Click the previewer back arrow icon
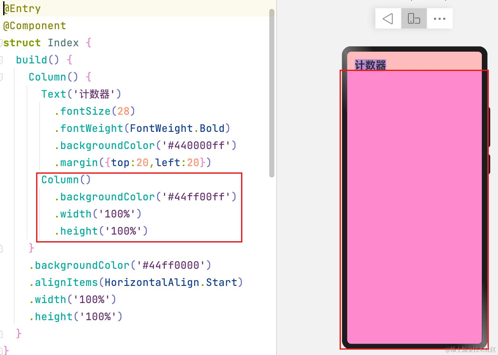498x355 pixels. 388,19
